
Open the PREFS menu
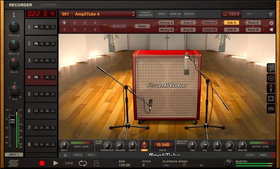point(78,155)
